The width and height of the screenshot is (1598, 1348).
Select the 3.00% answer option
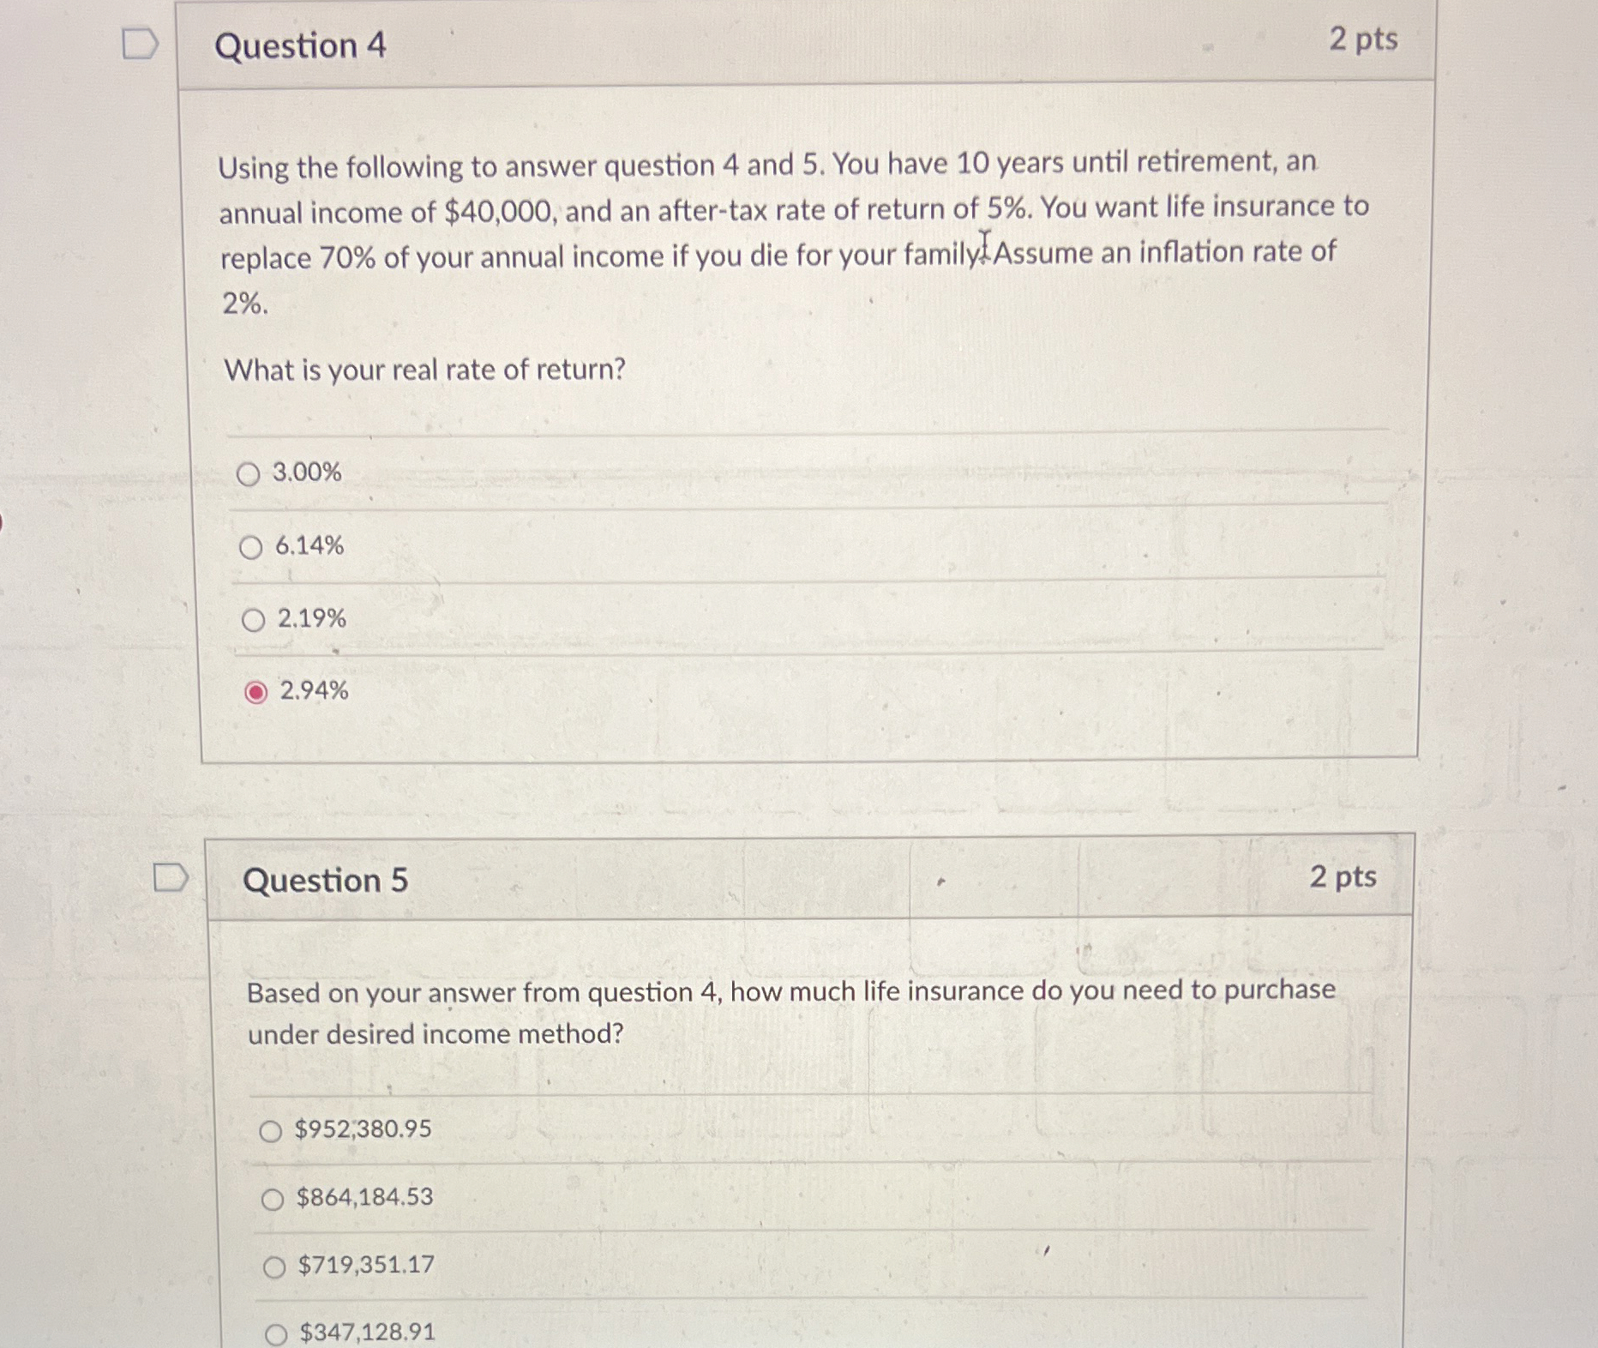point(250,471)
